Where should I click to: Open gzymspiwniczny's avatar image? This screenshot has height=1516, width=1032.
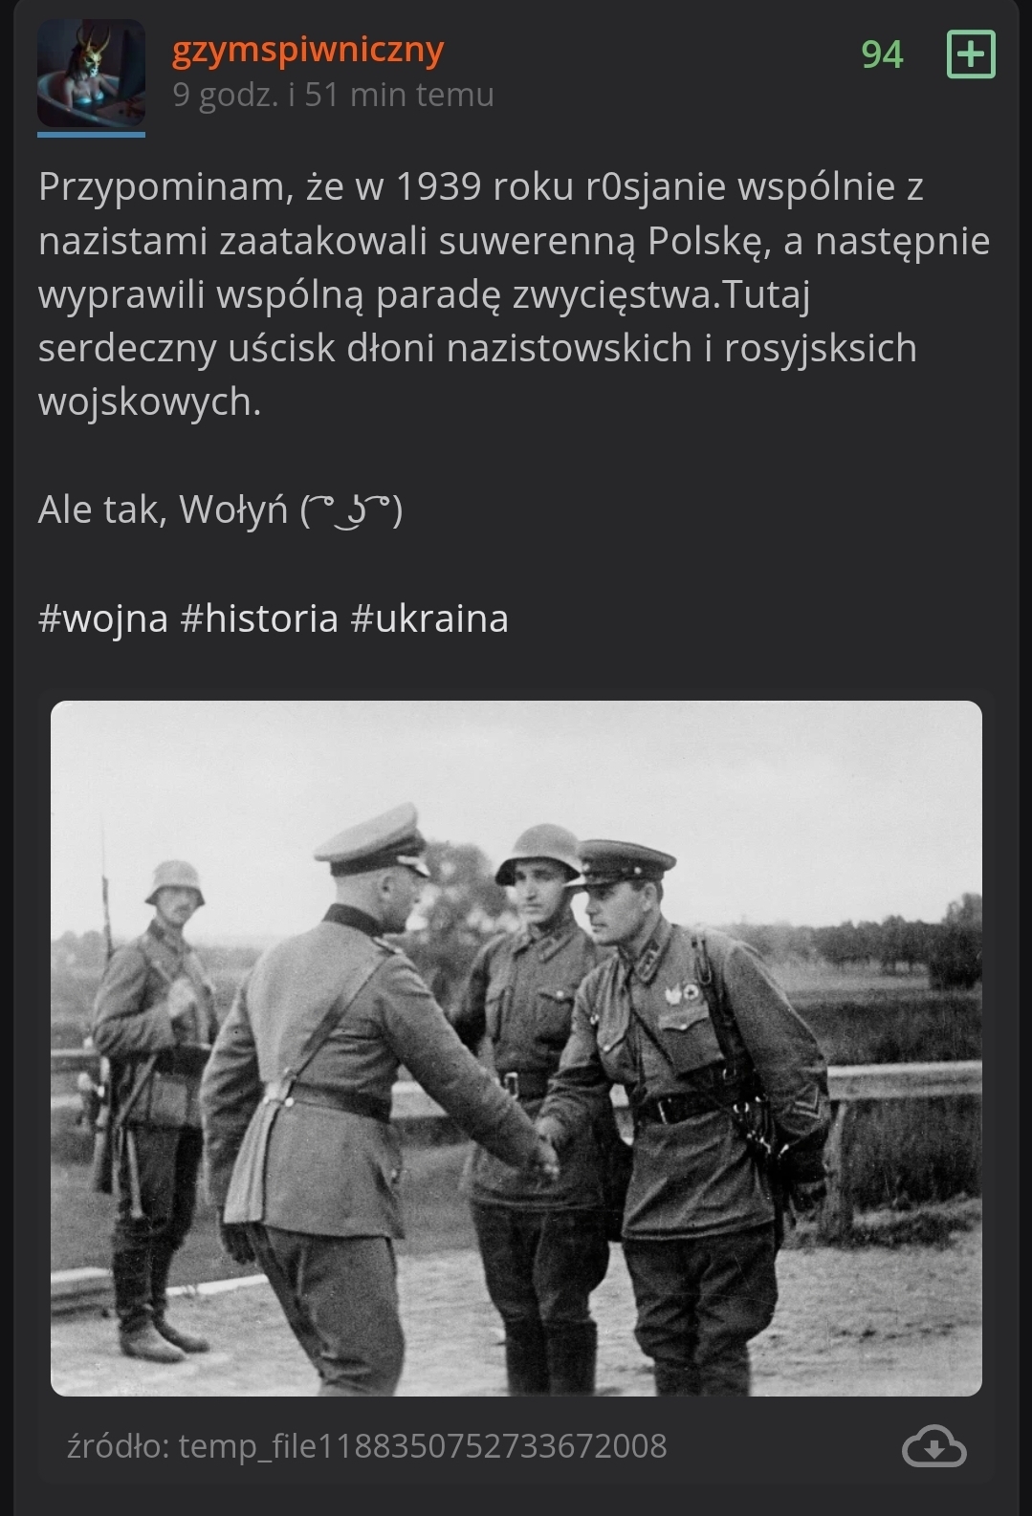(x=91, y=74)
